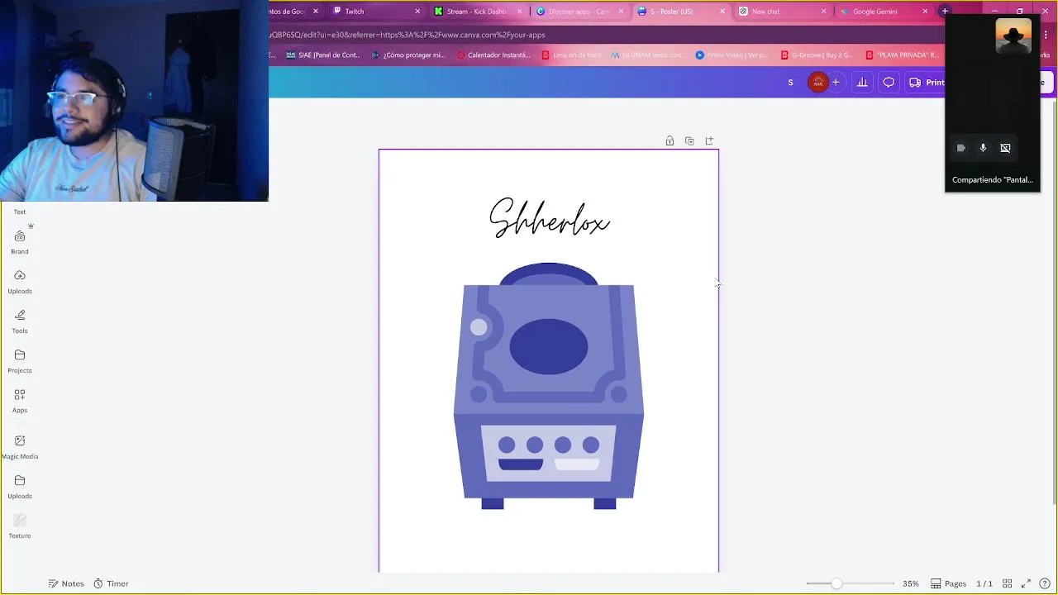This screenshot has height=595, width=1058.
Task: Open the SIAE Panel de Cont bookmark
Action: tap(323, 55)
